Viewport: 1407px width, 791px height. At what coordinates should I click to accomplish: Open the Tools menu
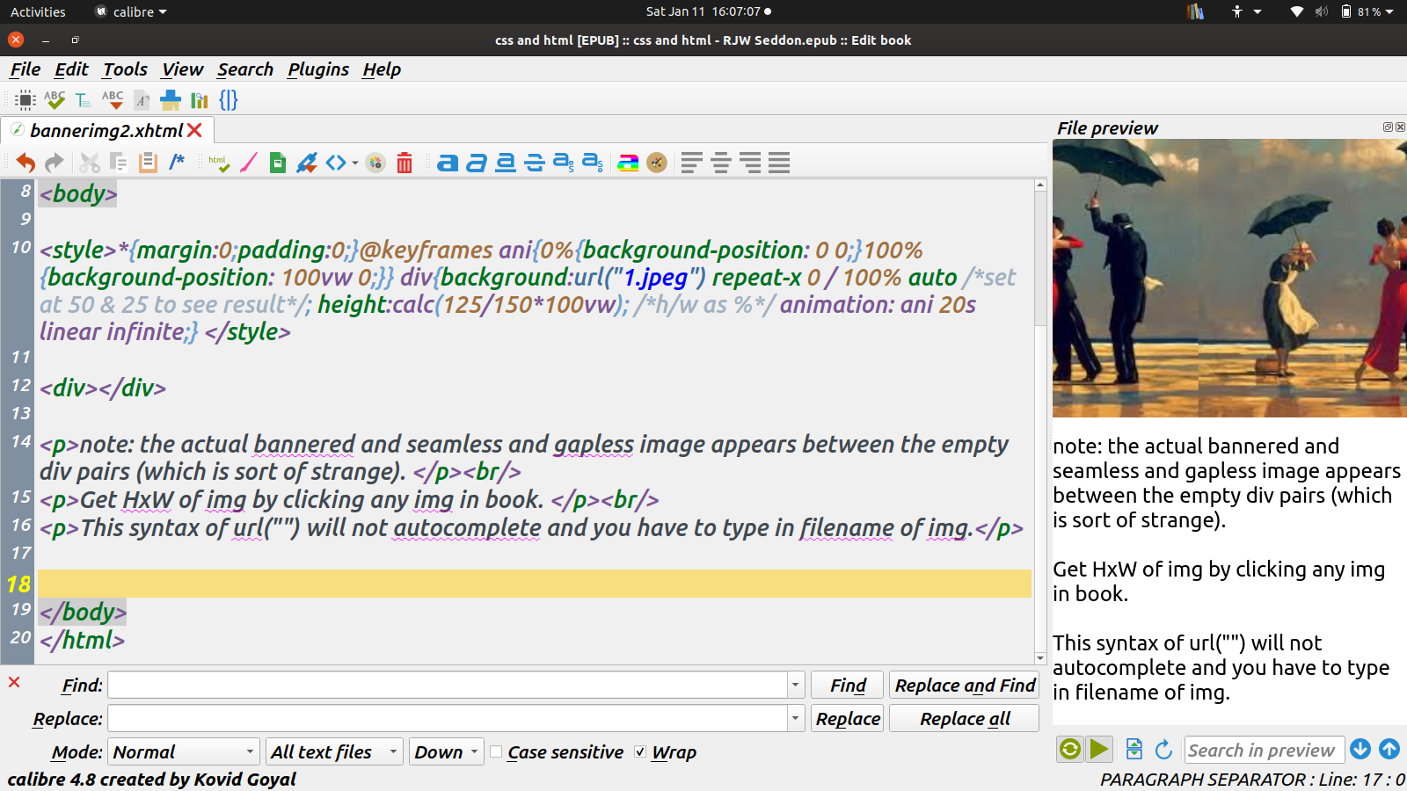[125, 69]
